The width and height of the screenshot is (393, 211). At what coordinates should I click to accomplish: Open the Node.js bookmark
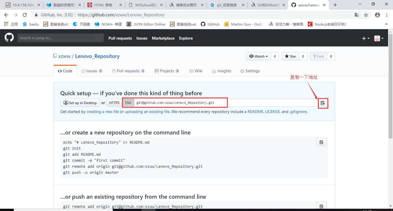coord(327,24)
